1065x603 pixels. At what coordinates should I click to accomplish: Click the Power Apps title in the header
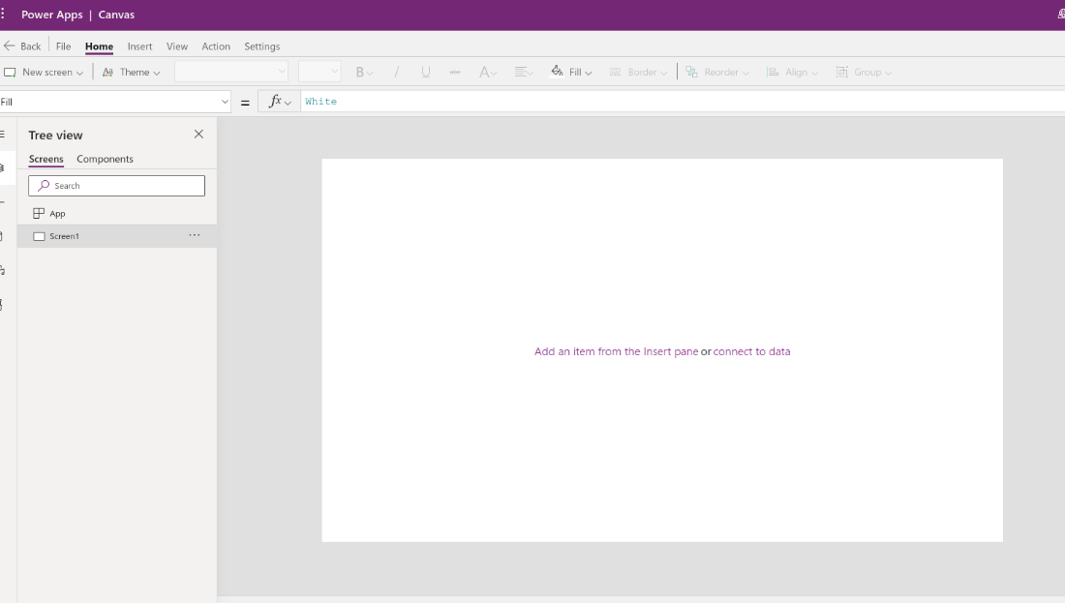tap(52, 15)
